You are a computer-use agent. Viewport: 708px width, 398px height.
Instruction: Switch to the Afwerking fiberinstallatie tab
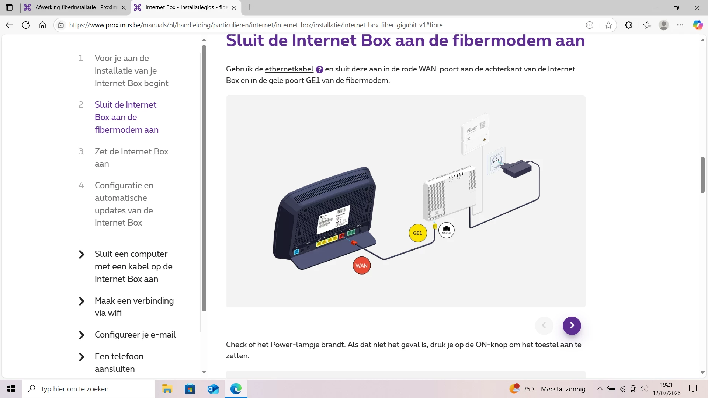click(x=76, y=7)
